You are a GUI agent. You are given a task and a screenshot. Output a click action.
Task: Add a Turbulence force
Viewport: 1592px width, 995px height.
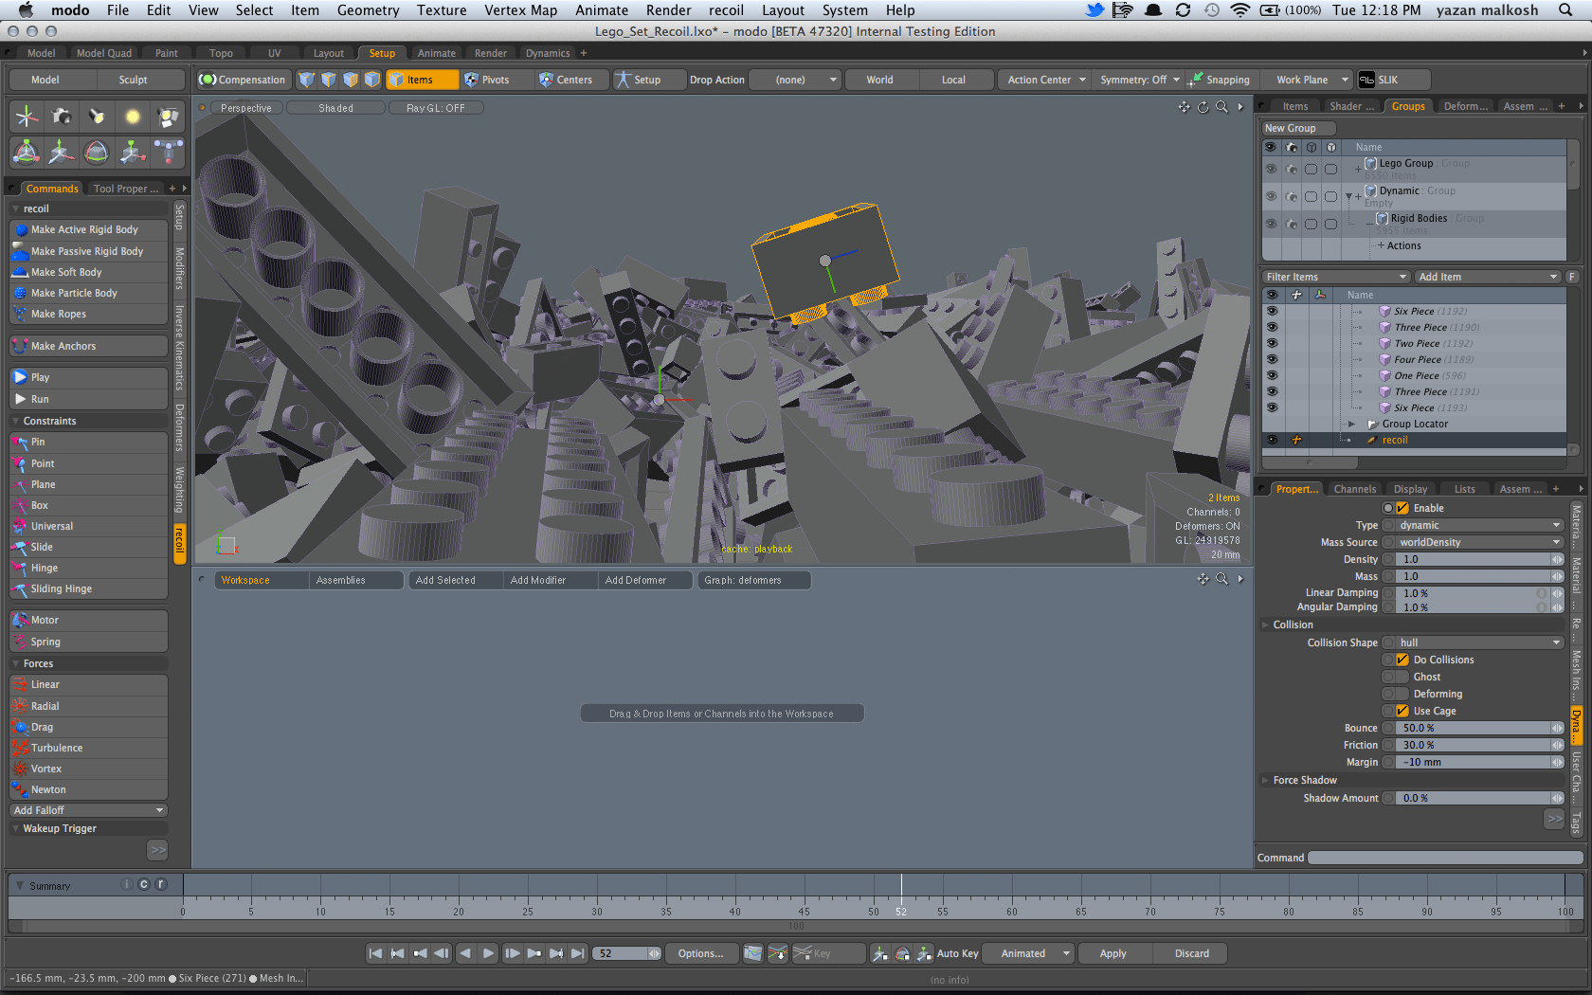tap(88, 748)
